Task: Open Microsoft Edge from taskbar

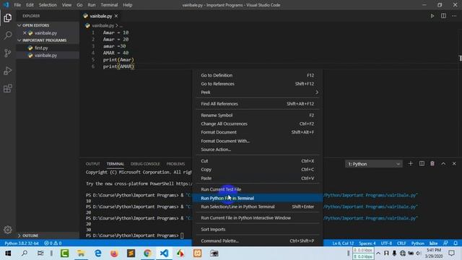Action: [98, 253]
